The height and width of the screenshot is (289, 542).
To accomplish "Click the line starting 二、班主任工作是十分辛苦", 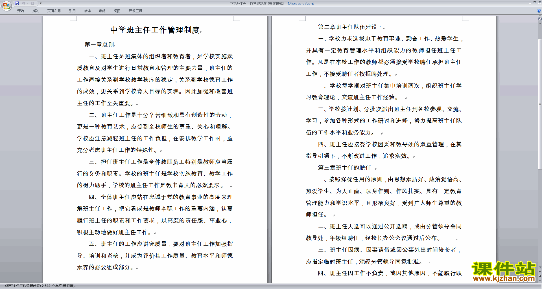I will point(161,115).
